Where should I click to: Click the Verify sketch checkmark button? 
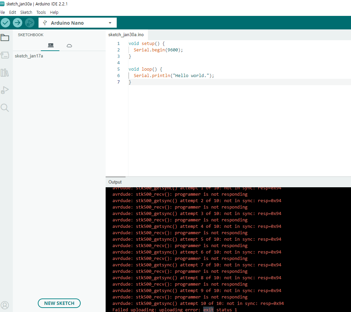[5, 23]
